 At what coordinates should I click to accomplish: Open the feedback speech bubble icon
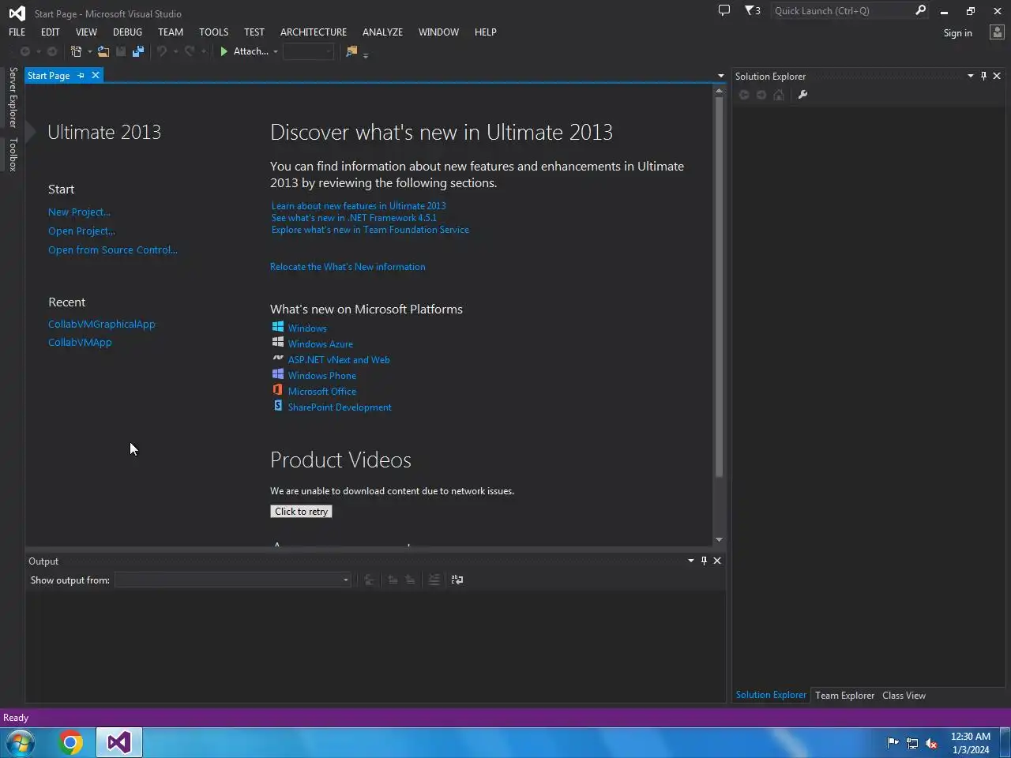(x=723, y=10)
